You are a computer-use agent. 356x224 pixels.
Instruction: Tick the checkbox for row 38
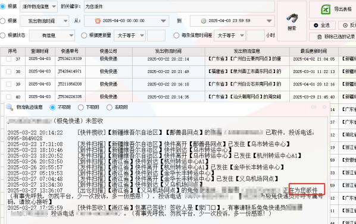coord(8,71)
